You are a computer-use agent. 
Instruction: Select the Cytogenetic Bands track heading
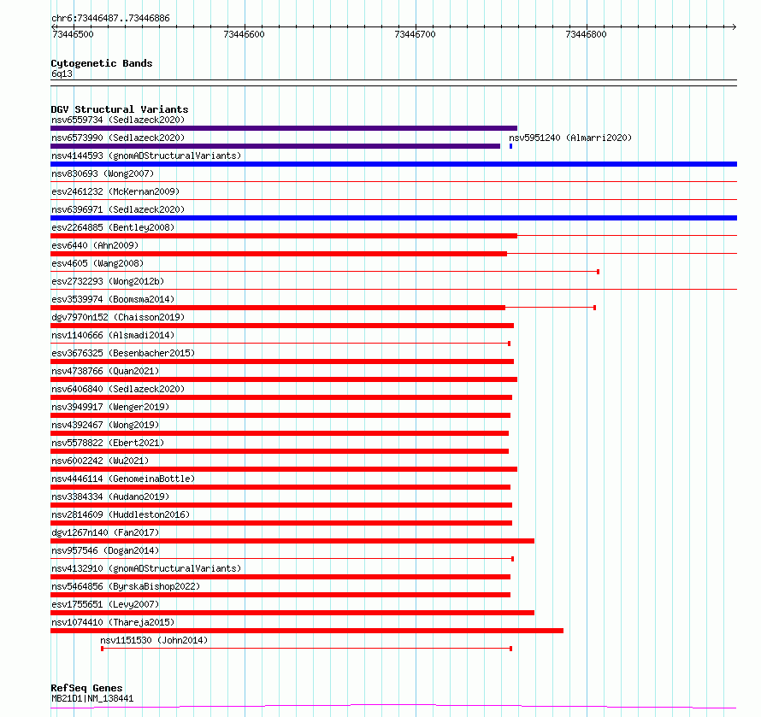pyautogui.click(x=102, y=63)
